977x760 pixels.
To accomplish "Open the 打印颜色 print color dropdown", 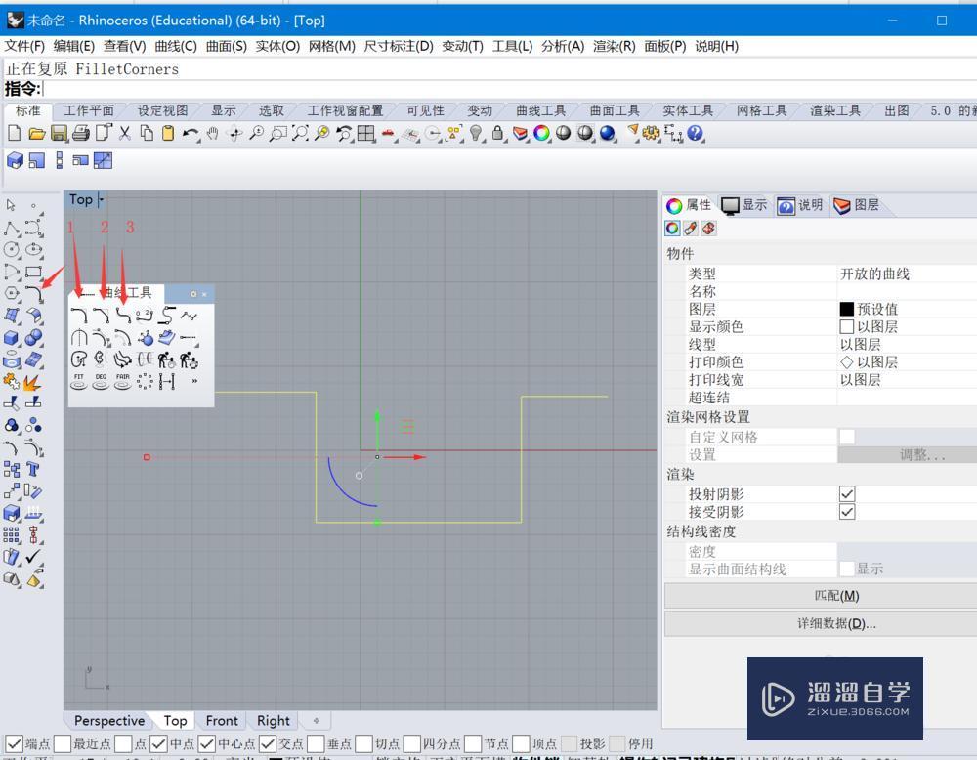I will click(x=908, y=362).
